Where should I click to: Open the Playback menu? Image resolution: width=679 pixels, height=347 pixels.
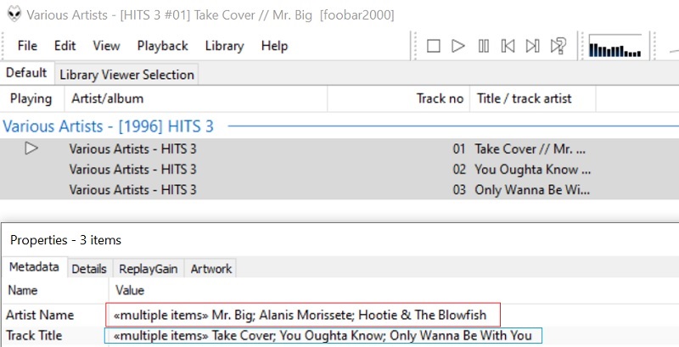(162, 46)
